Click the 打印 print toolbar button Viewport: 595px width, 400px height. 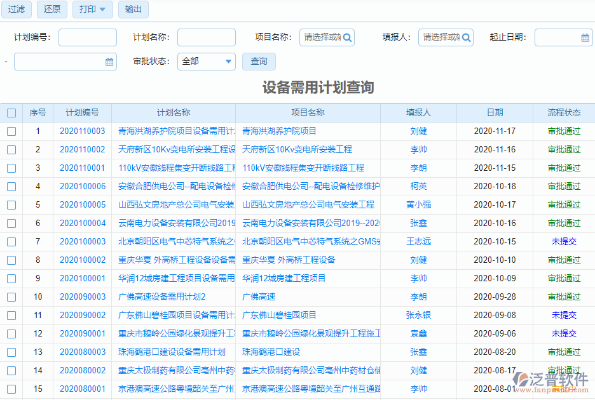click(x=88, y=10)
